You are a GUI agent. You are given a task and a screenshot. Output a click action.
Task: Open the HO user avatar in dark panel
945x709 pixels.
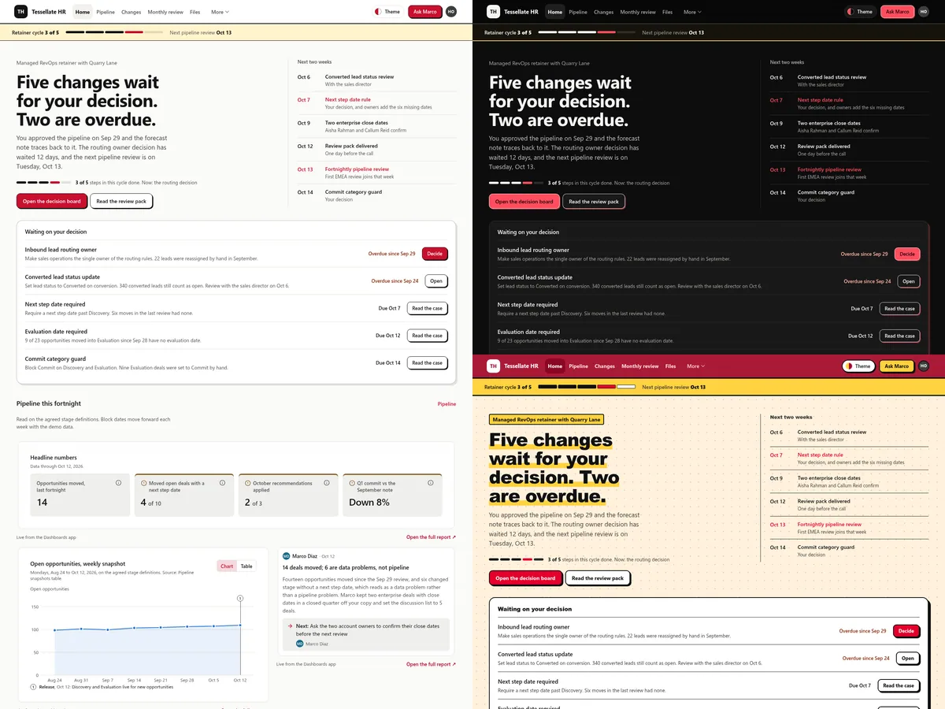coord(924,12)
